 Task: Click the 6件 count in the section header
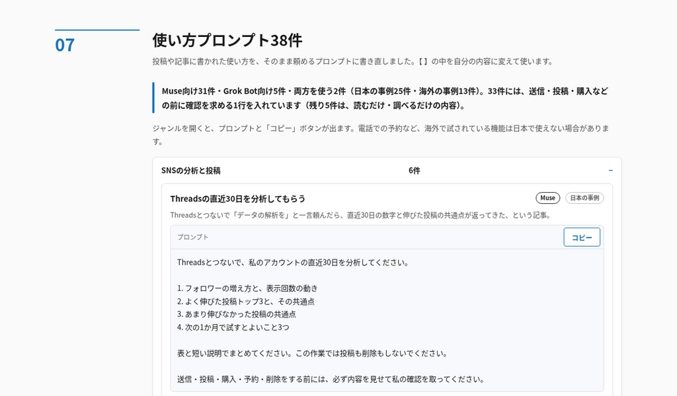tap(414, 171)
